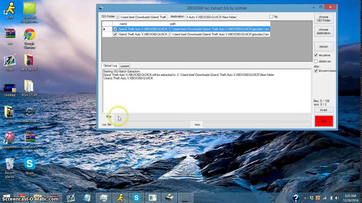Select the Gyazo desktop shortcut

(x=10, y=62)
